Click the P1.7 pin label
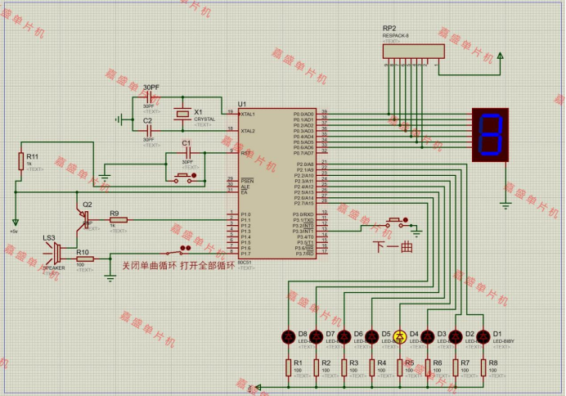The width and height of the screenshot is (566, 396). point(246,254)
